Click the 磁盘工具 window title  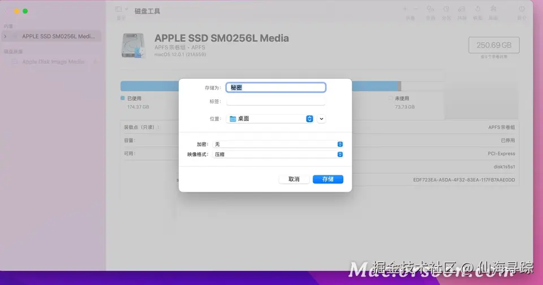pyautogui.click(x=147, y=11)
